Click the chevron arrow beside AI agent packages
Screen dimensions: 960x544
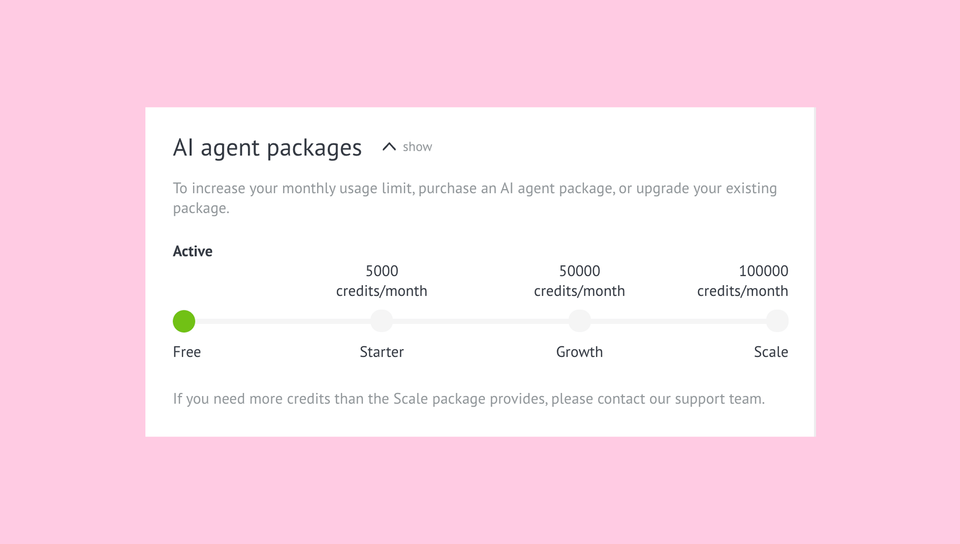(389, 147)
